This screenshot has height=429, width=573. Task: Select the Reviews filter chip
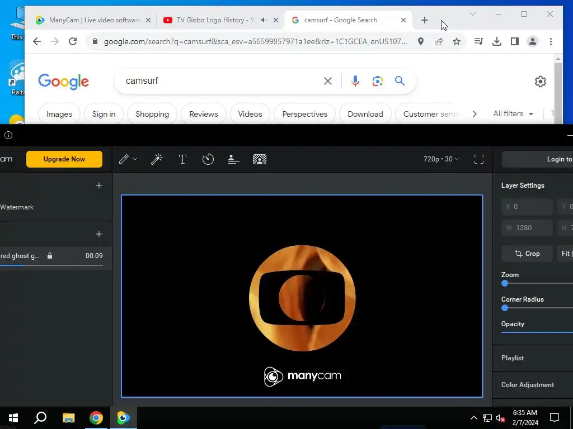(204, 114)
